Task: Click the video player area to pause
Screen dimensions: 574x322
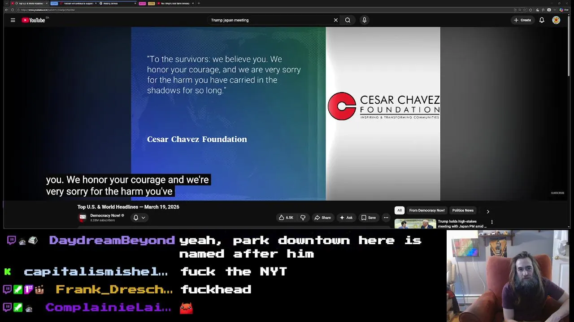Action: [286, 114]
